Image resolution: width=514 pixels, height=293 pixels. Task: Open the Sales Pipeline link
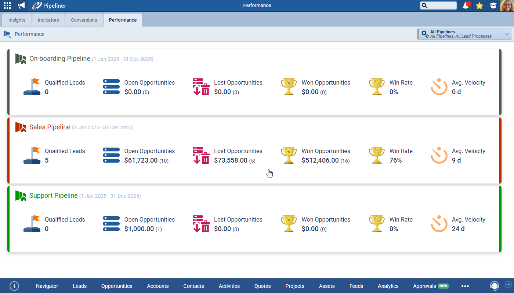click(50, 127)
